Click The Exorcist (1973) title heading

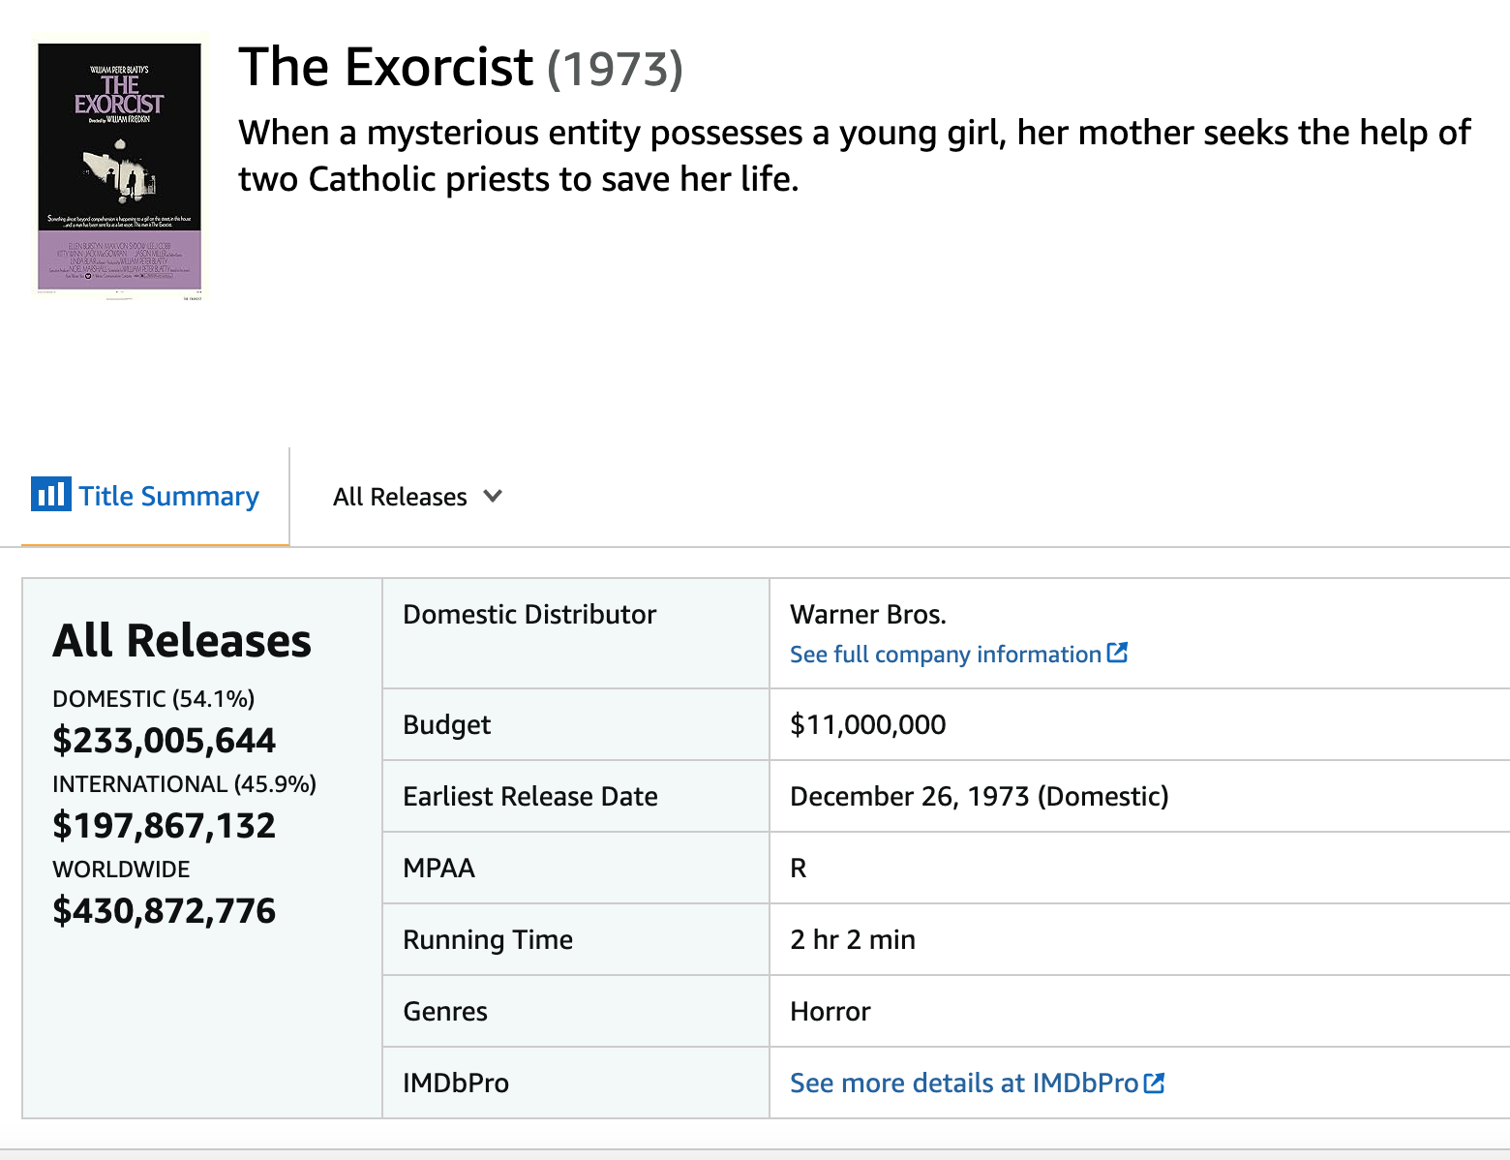461,68
